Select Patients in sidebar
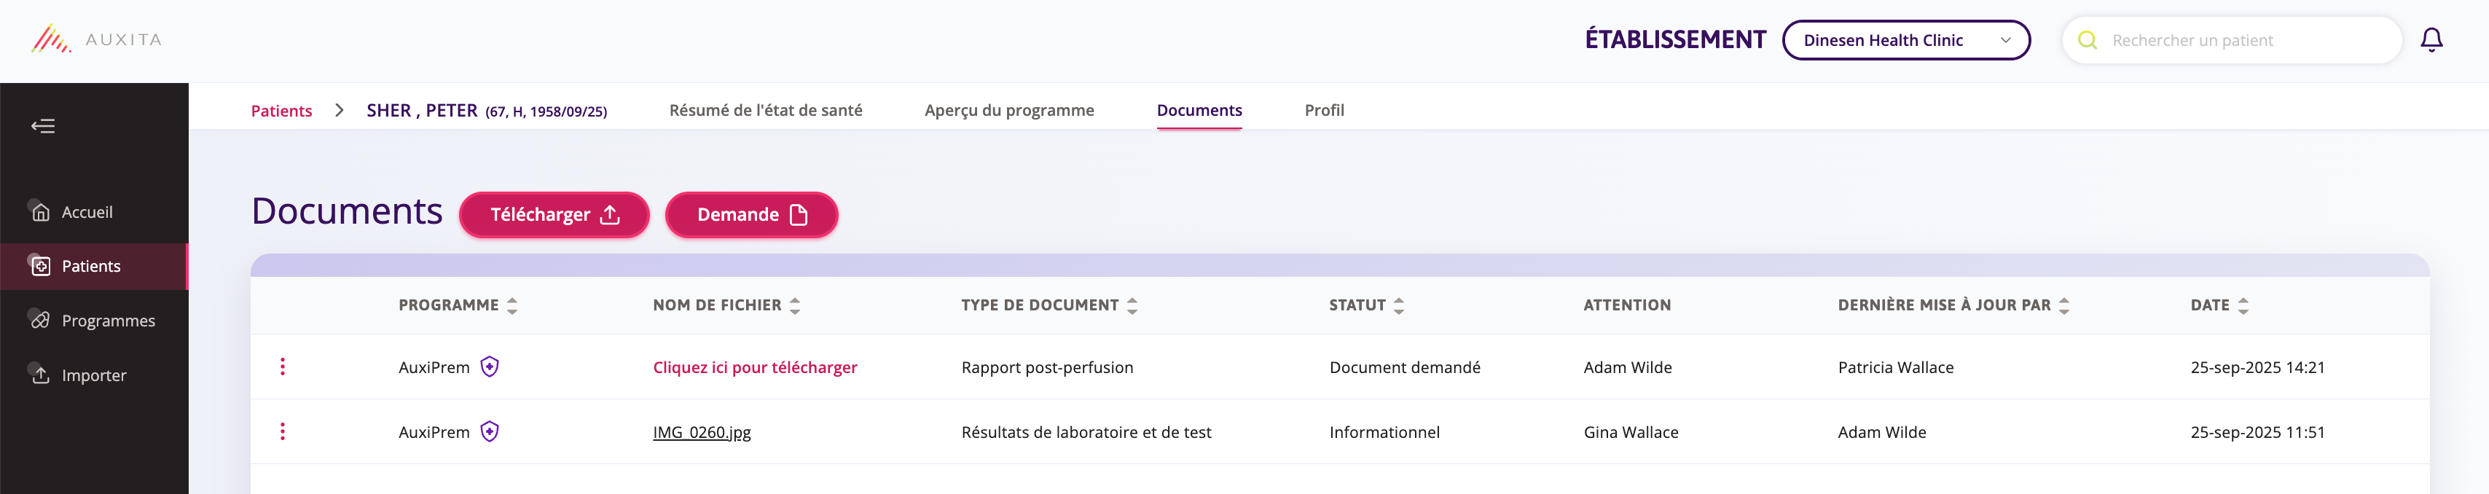This screenshot has width=2489, height=494. pos(94,266)
